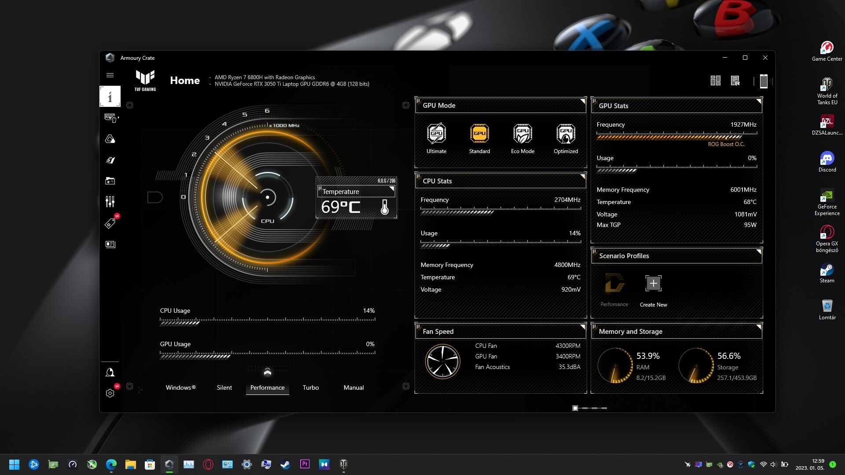
Task: Open the Settings gear in the sidebar
Action: click(110, 393)
